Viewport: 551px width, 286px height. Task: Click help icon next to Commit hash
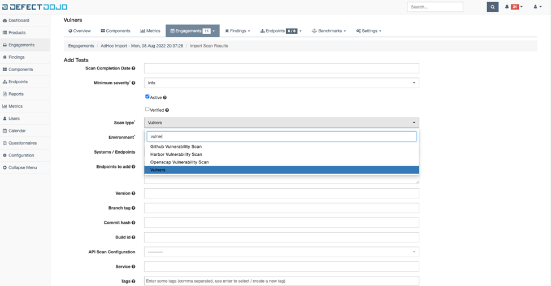pos(133,223)
